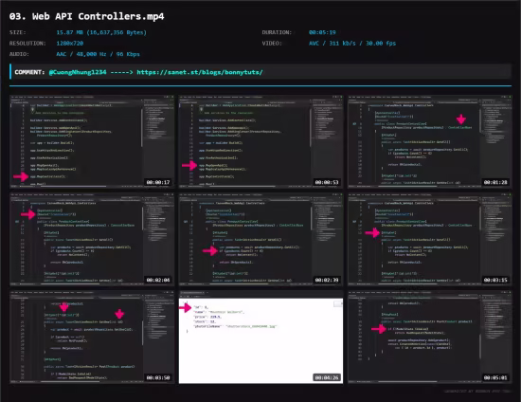The width and height of the screenshot is (521, 402).
Task: Select the duration value 00:05:19
Action: click(x=322, y=32)
